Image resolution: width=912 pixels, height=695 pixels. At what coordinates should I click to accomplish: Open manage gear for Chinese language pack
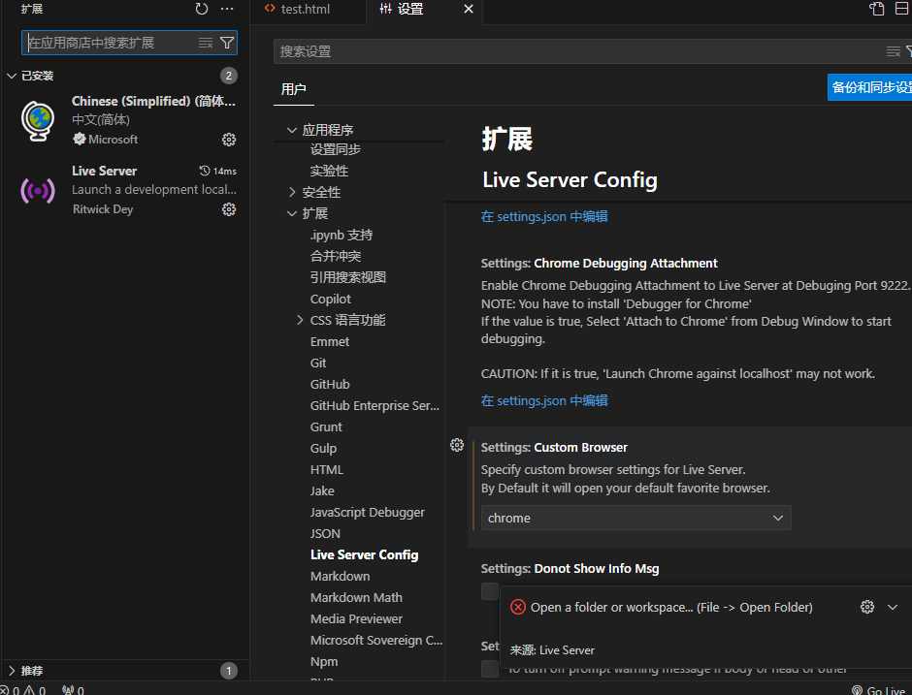click(x=229, y=140)
